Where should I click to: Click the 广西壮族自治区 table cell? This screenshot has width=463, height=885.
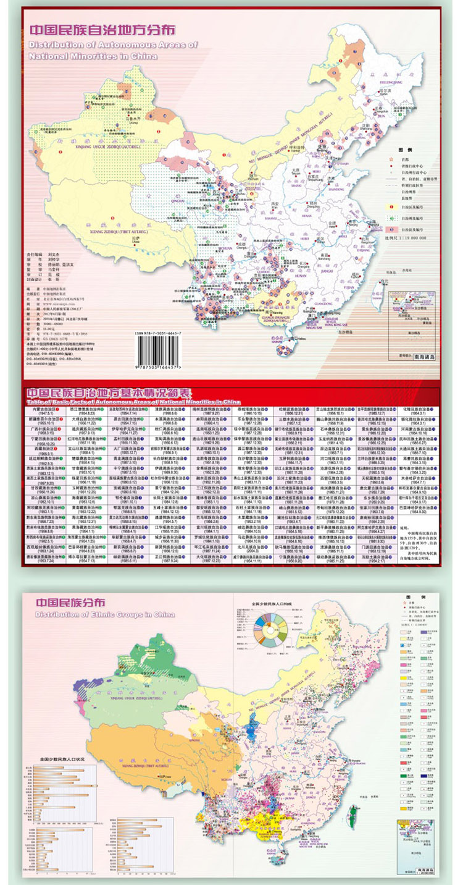44,431
